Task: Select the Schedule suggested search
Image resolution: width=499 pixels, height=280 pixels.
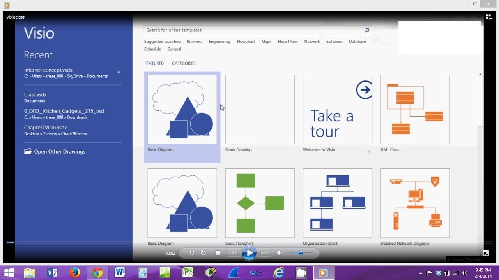Action: click(x=152, y=49)
